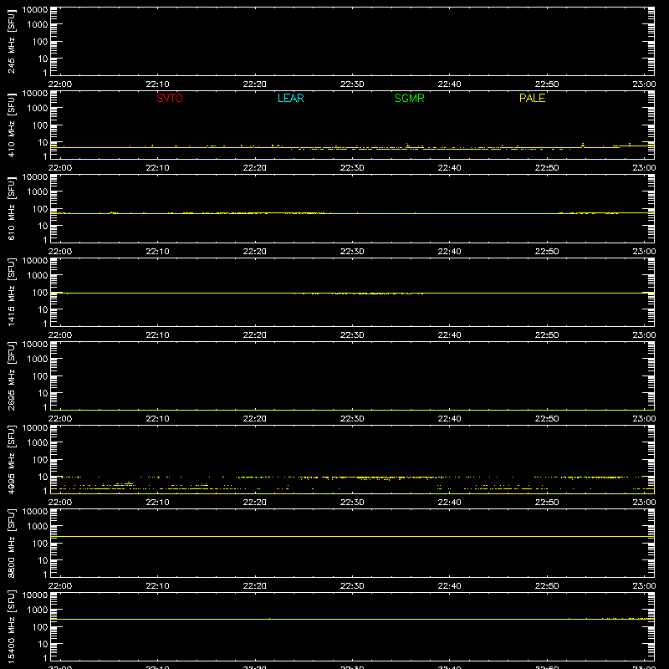This screenshot has width=669, height=669.
Task: Click the 1000 tick of 2695 MHz panel
Action: (x=38, y=360)
